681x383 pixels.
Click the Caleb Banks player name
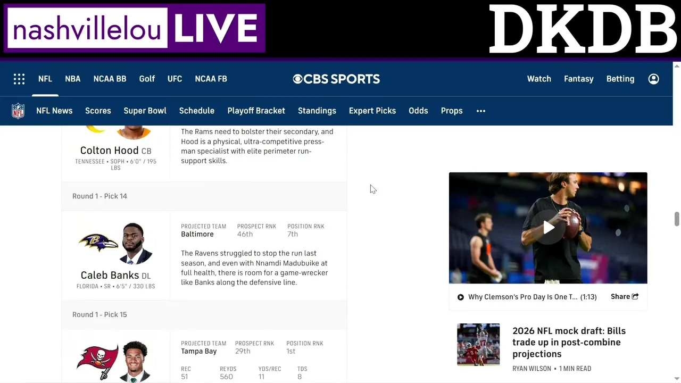pos(110,275)
